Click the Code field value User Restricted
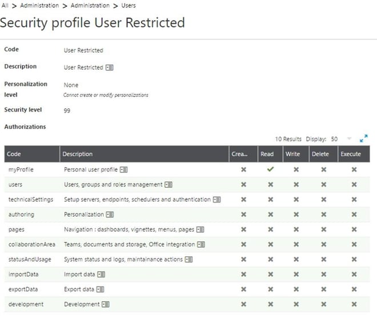 (83, 50)
